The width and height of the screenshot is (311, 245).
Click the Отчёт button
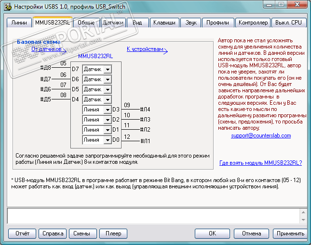(22, 233)
